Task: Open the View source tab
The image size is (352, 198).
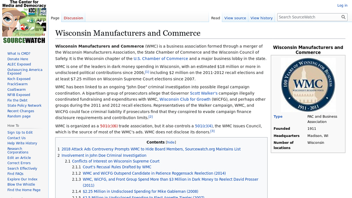Action: coord(235,18)
